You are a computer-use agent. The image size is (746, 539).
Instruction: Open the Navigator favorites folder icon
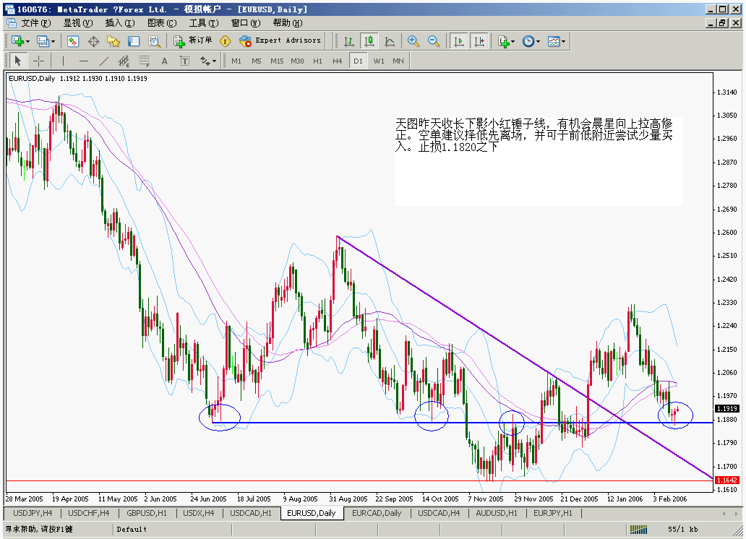113,41
